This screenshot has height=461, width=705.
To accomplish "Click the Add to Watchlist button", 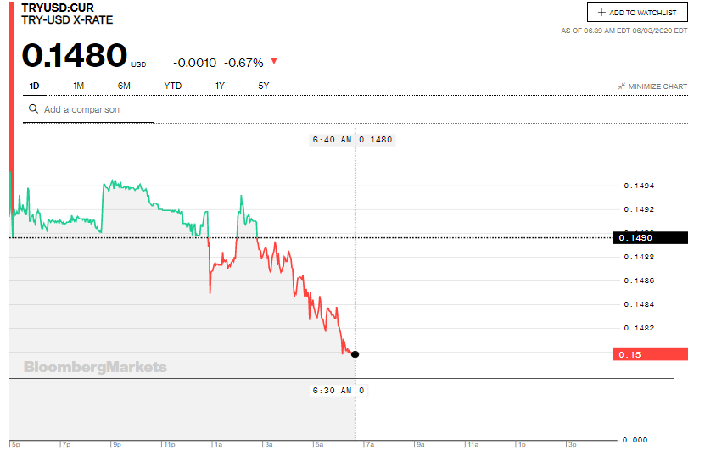I will click(637, 13).
